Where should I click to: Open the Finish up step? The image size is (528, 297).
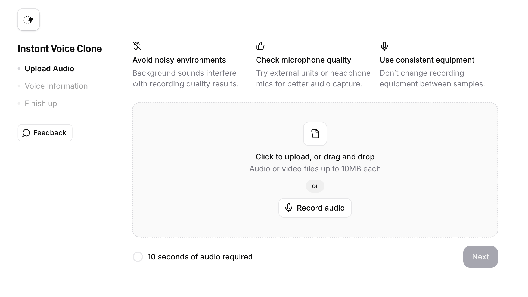click(41, 103)
